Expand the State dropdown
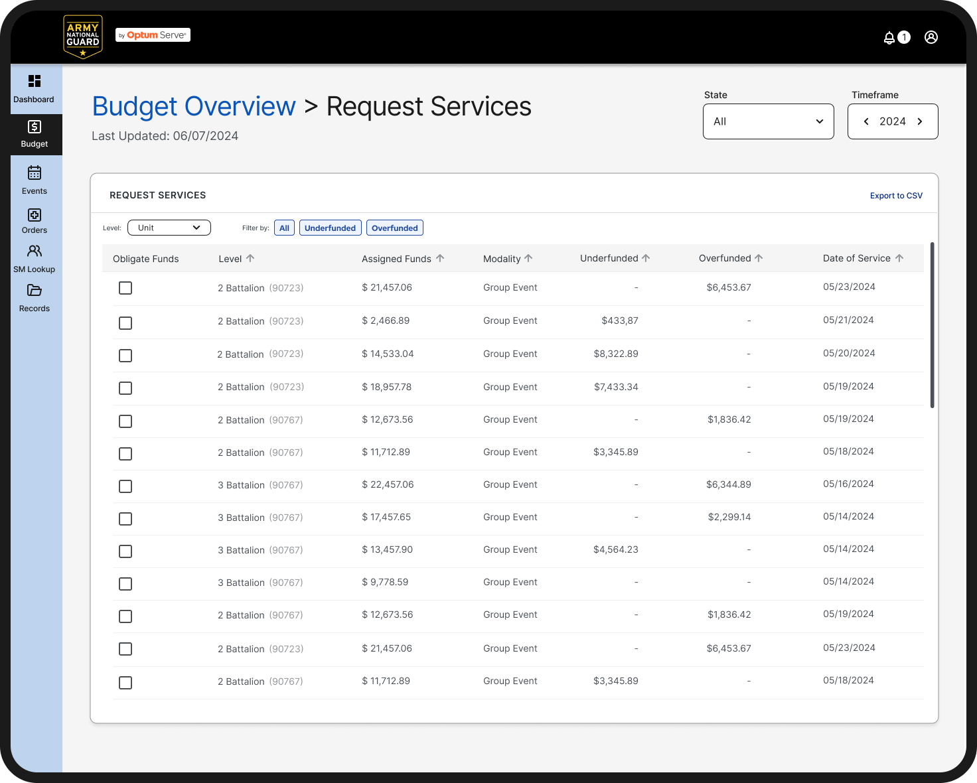977x783 pixels. 769,121
